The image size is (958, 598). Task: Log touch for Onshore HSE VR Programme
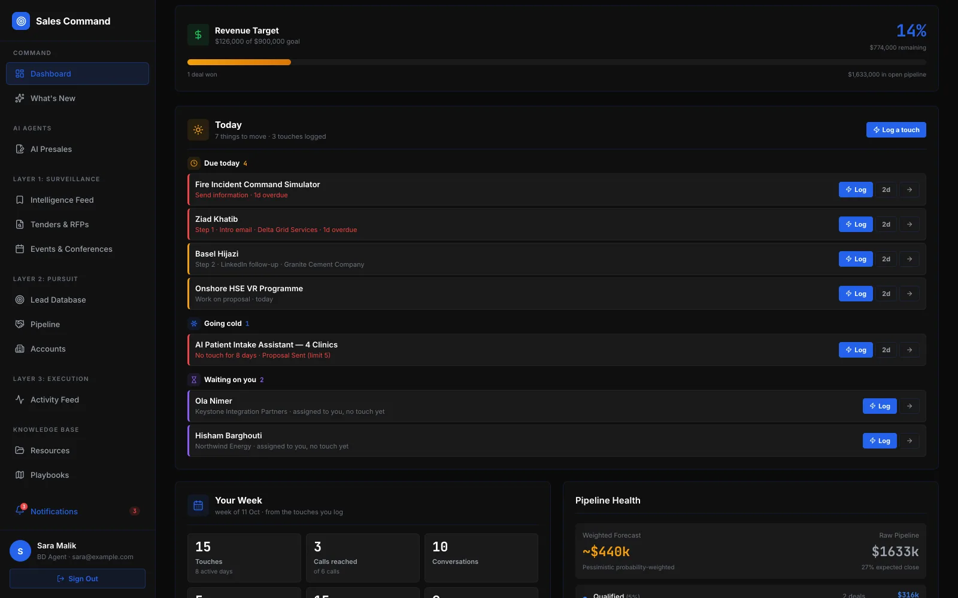[856, 294]
